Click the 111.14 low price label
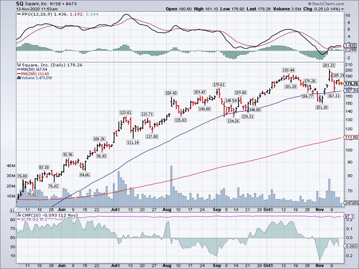 tap(133, 142)
